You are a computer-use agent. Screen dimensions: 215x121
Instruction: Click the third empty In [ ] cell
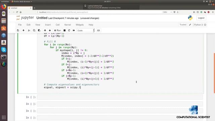120,111
